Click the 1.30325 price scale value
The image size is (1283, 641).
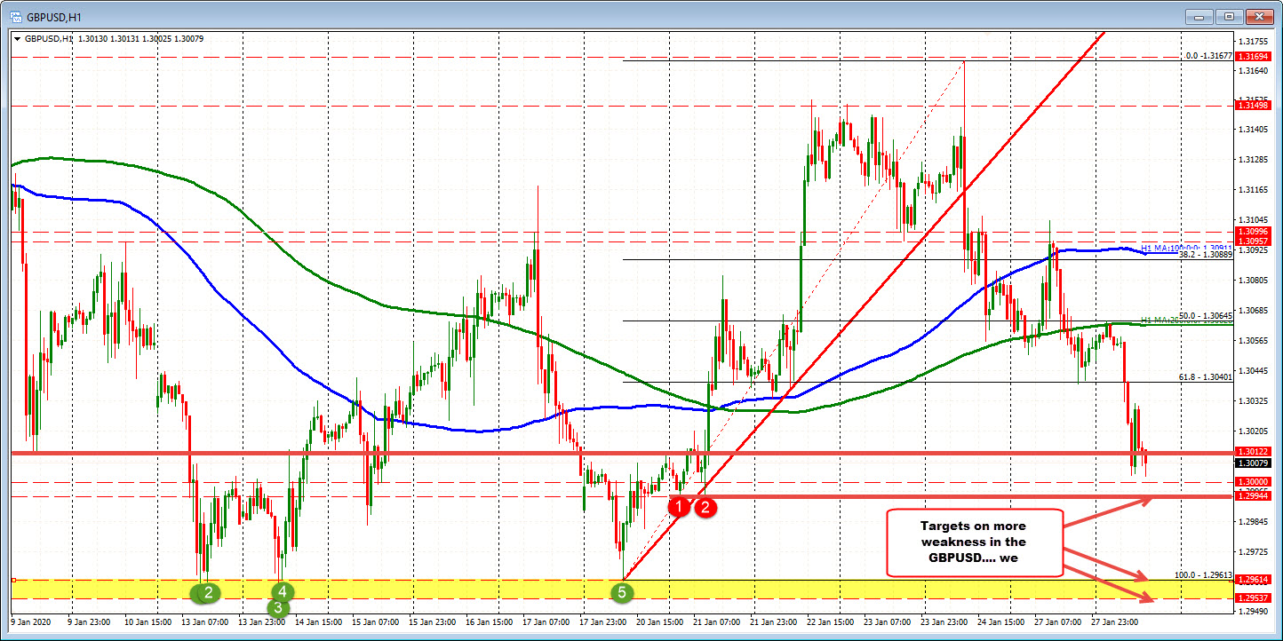click(1255, 401)
